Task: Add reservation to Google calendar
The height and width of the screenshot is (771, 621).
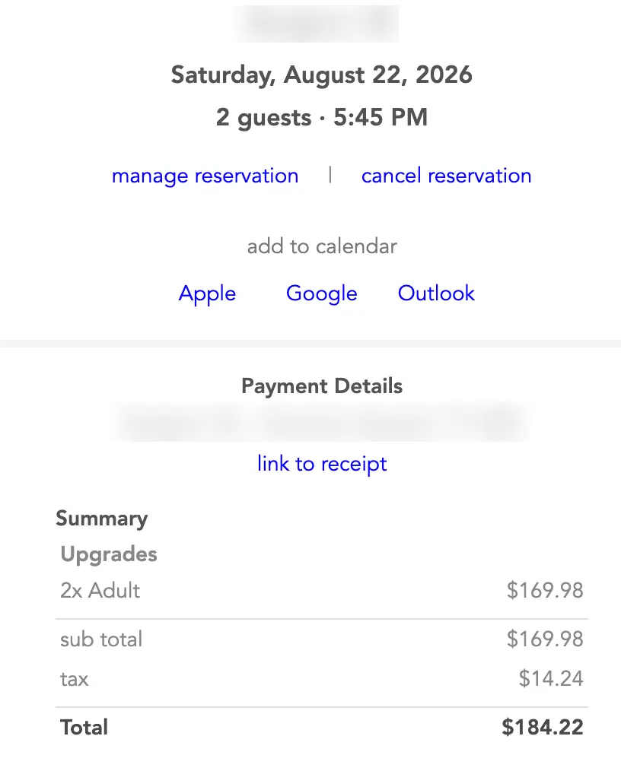Action: (x=322, y=293)
